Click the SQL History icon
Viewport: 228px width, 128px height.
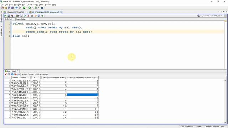point(39,16)
